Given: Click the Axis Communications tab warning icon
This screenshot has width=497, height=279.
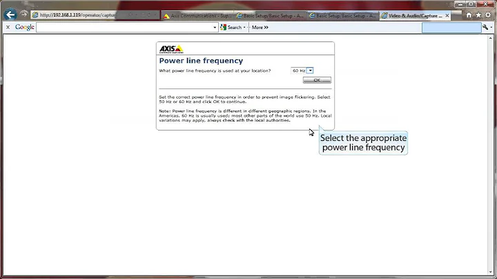Looking at the screenshot, I should coord(167,16).
